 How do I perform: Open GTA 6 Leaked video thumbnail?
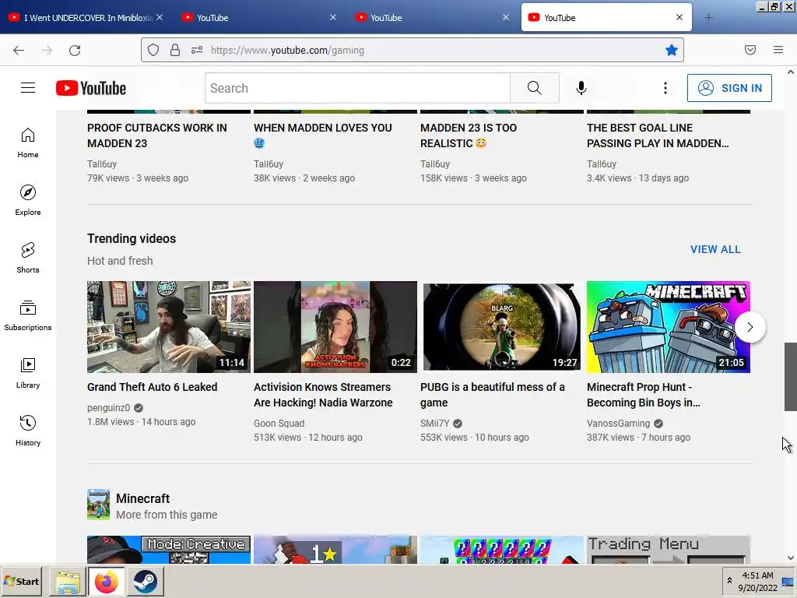[x=169, y=327]
